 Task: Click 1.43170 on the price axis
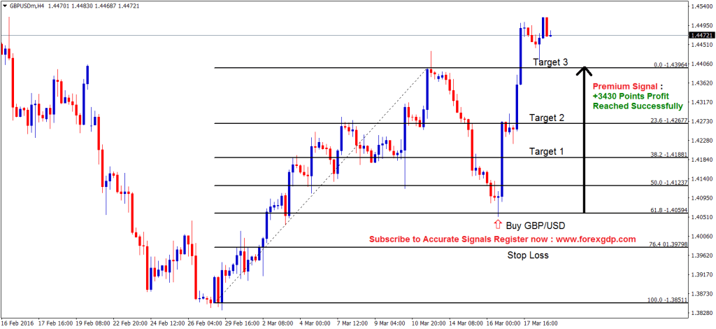pos(702,102)
